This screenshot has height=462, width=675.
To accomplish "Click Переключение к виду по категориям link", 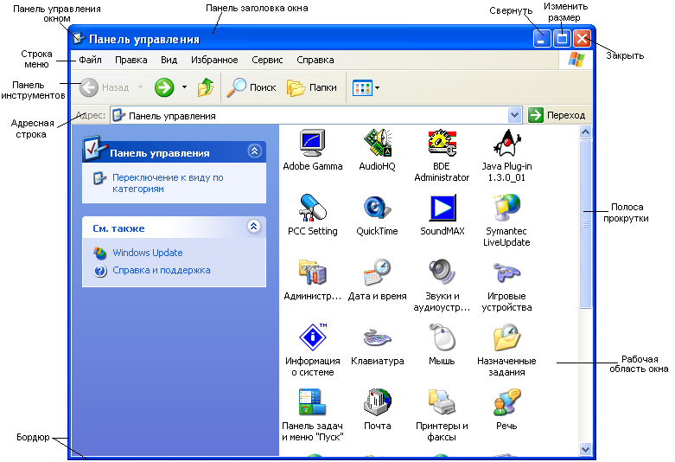I will (168, 183).
